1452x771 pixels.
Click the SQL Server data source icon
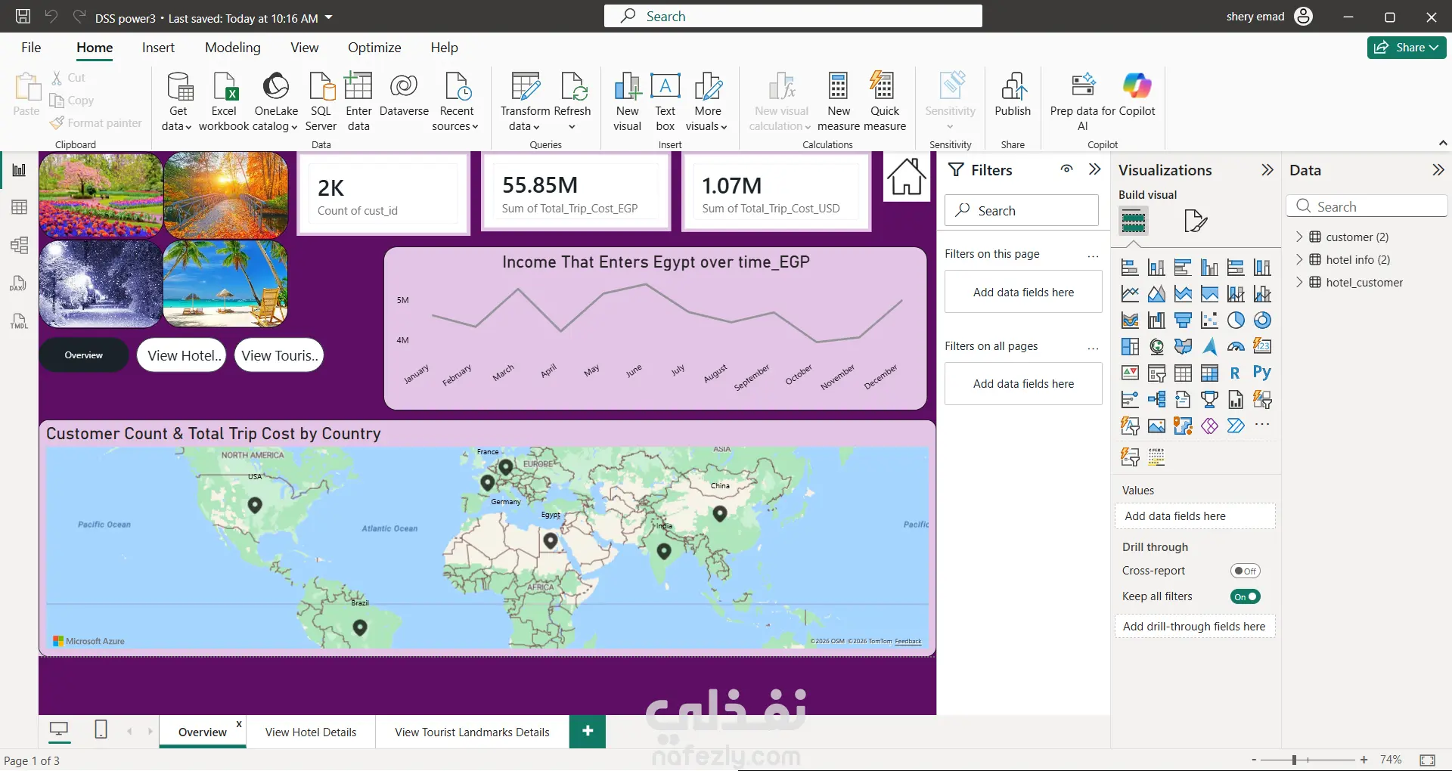point(322,87)
